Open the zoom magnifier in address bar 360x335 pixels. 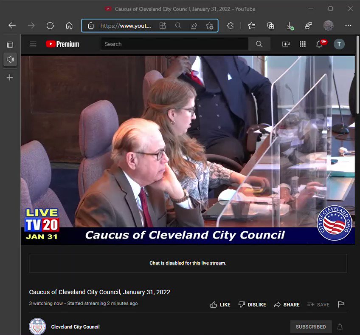click(x=178, y=26)
